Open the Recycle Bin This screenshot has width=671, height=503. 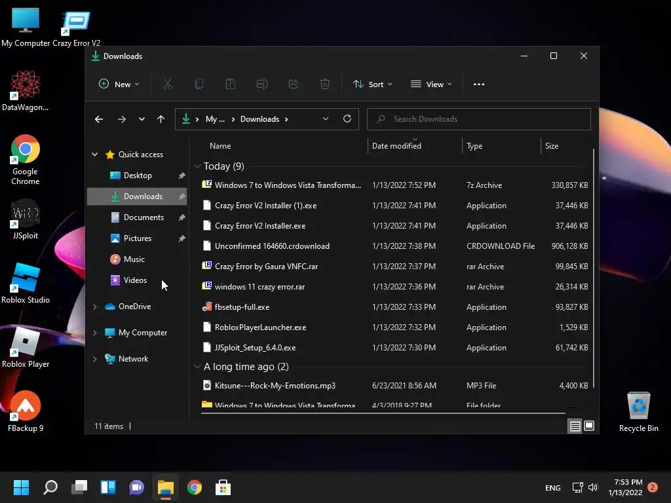[638, 412]
